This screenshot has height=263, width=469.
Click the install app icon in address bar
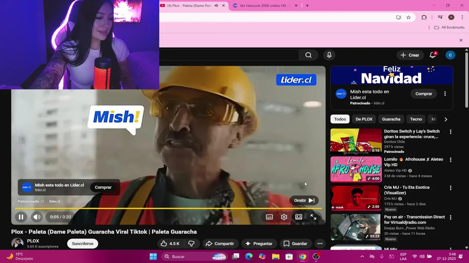[399, 17]
